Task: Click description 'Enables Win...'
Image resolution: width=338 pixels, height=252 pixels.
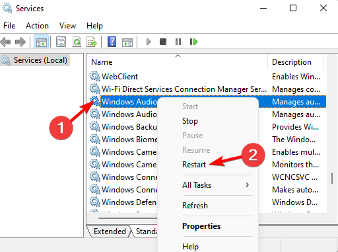Action: [296, 77]
